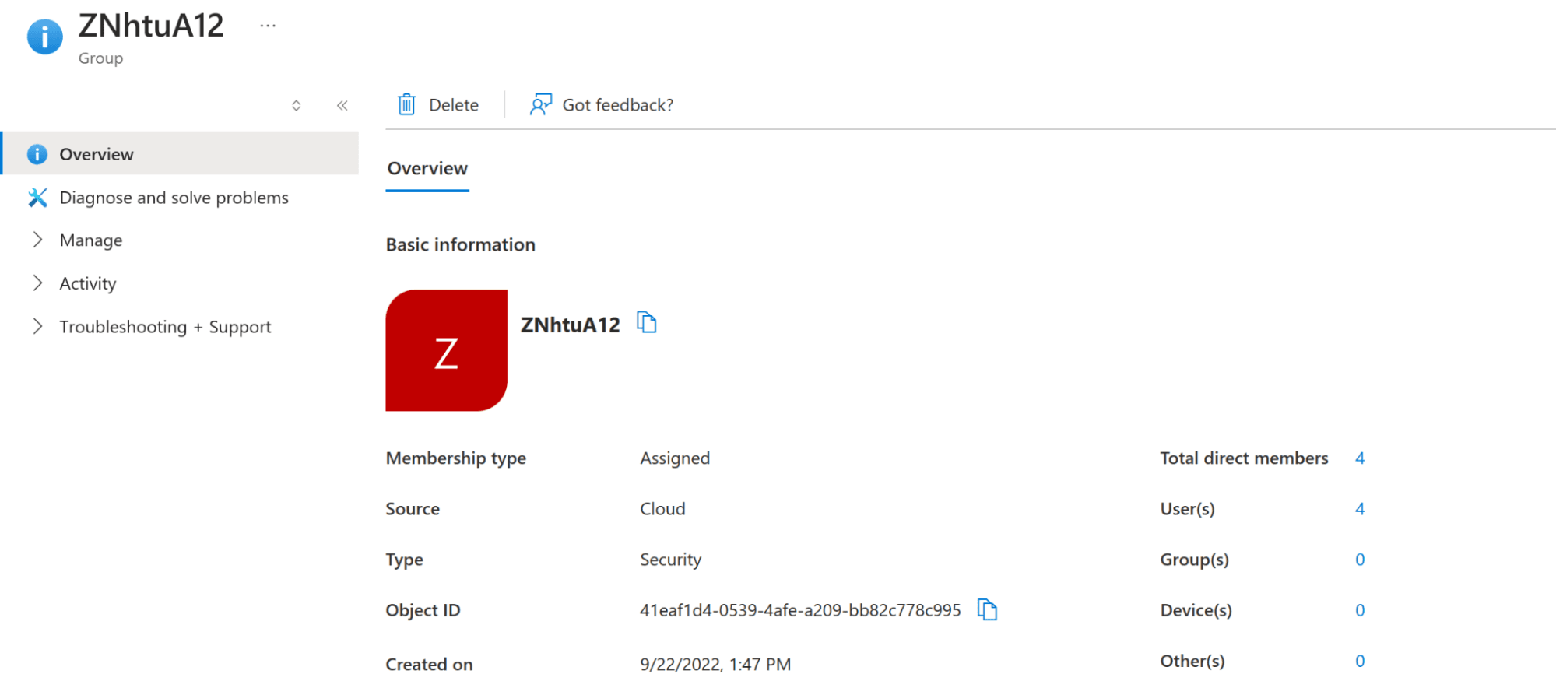Copy the Object ID to clipboard
The height and width of the screenshot is (695, 1556).
(x=987, y=609)
